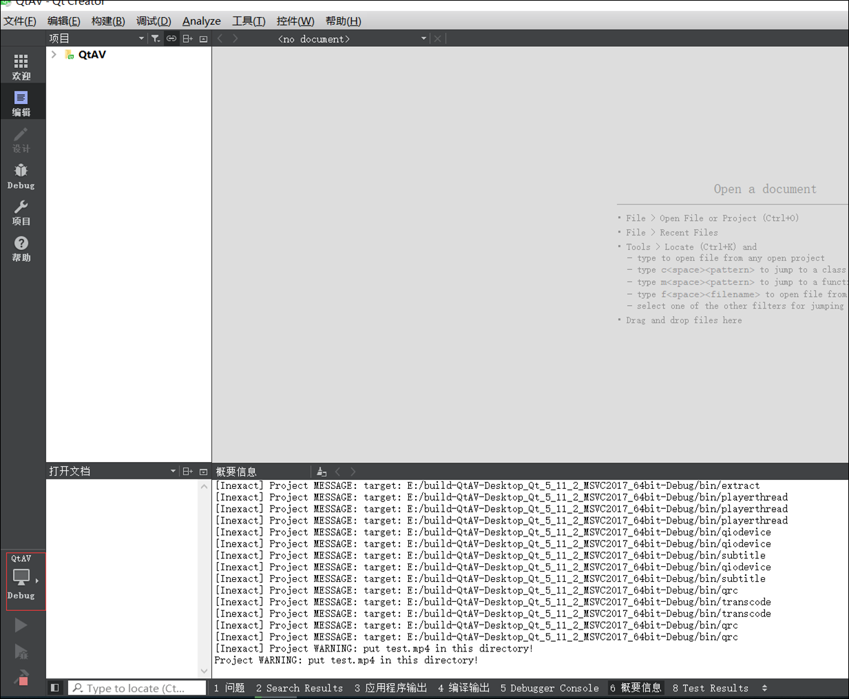The height and width of the screenshot is (699, 849).
Task: Click the Build hammer button
Action: click(x=21, y=678)
